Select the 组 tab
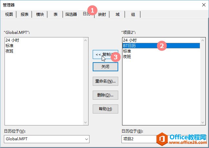This screenshot has width=209, height=148. point(133,14)
